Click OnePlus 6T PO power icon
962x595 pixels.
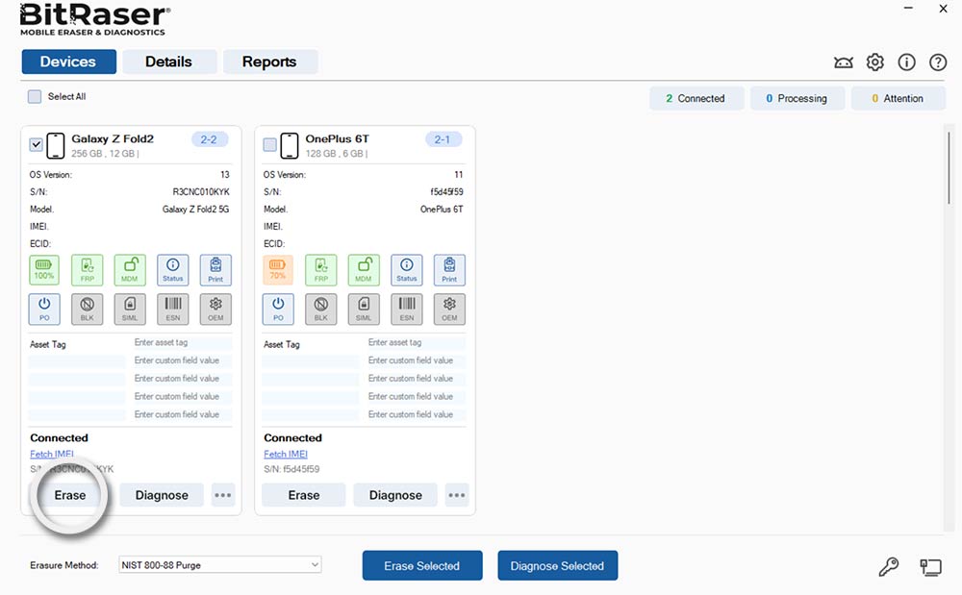(278, 309)
